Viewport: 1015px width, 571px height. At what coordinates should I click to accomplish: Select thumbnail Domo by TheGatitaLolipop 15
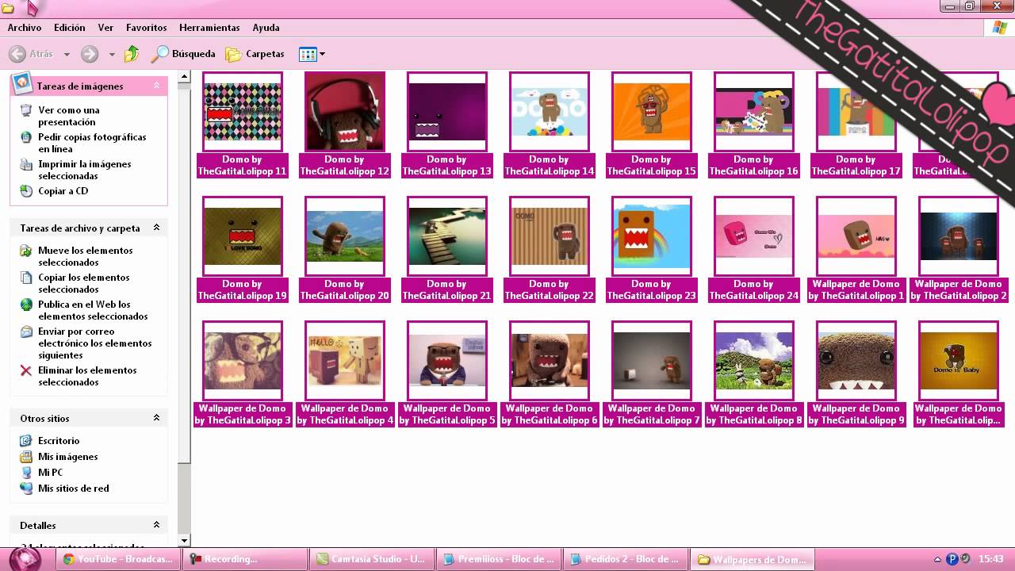point(652,112)
